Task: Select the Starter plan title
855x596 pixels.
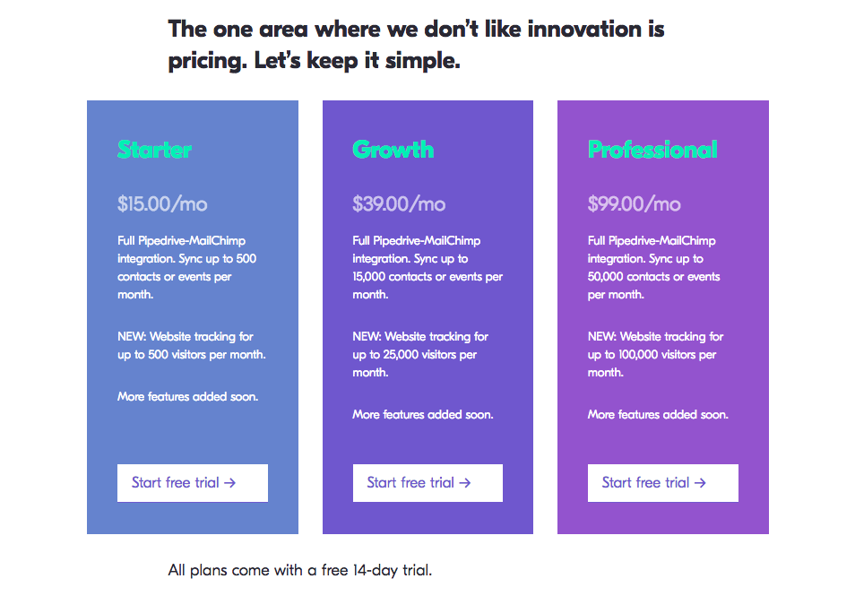Action: (154, 150)
